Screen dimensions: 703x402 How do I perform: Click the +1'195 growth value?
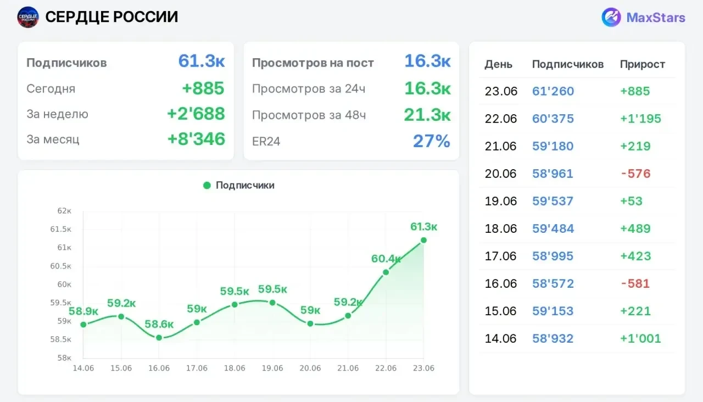click(641, 119)
